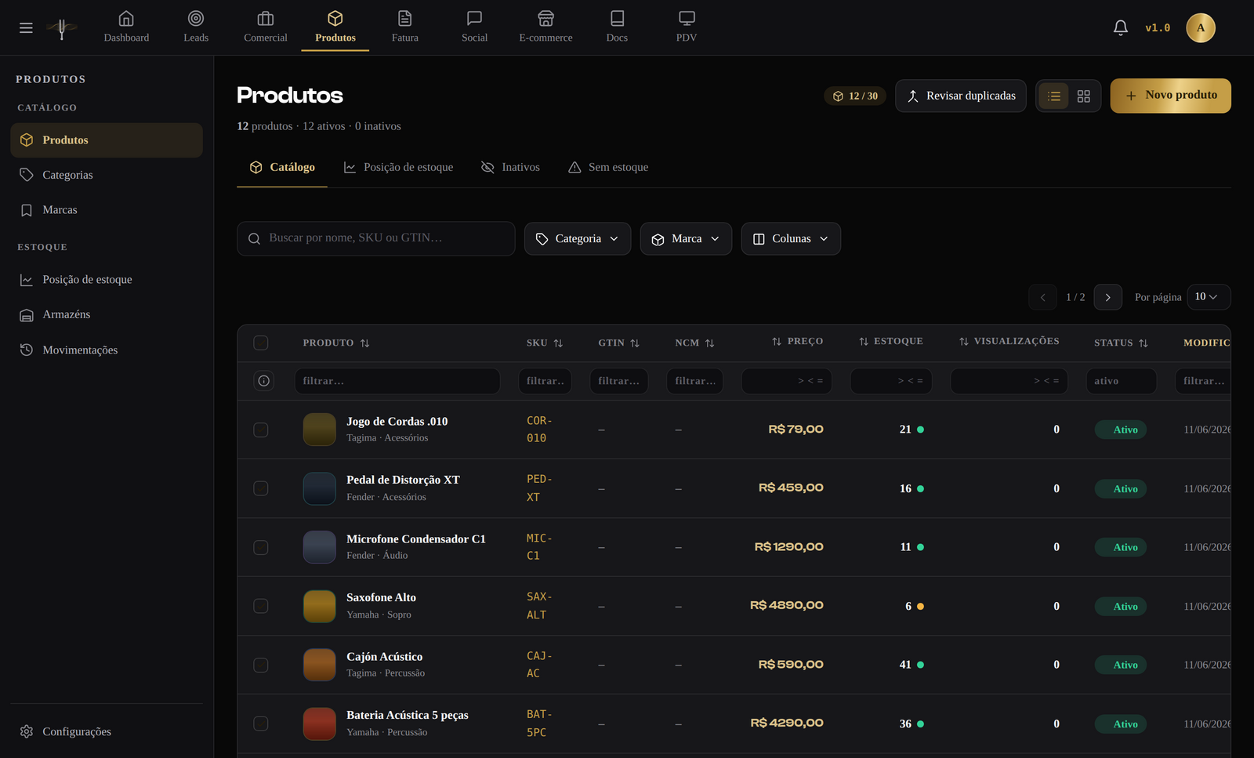Click the Novo produto button
1254x758 pixels.
[x=1170, y=96]
